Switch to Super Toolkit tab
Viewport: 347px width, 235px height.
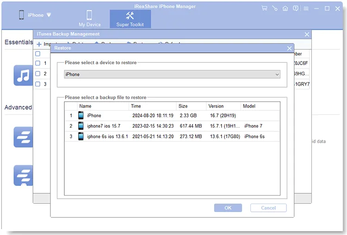pyautogui.click(x=130, y=19)
